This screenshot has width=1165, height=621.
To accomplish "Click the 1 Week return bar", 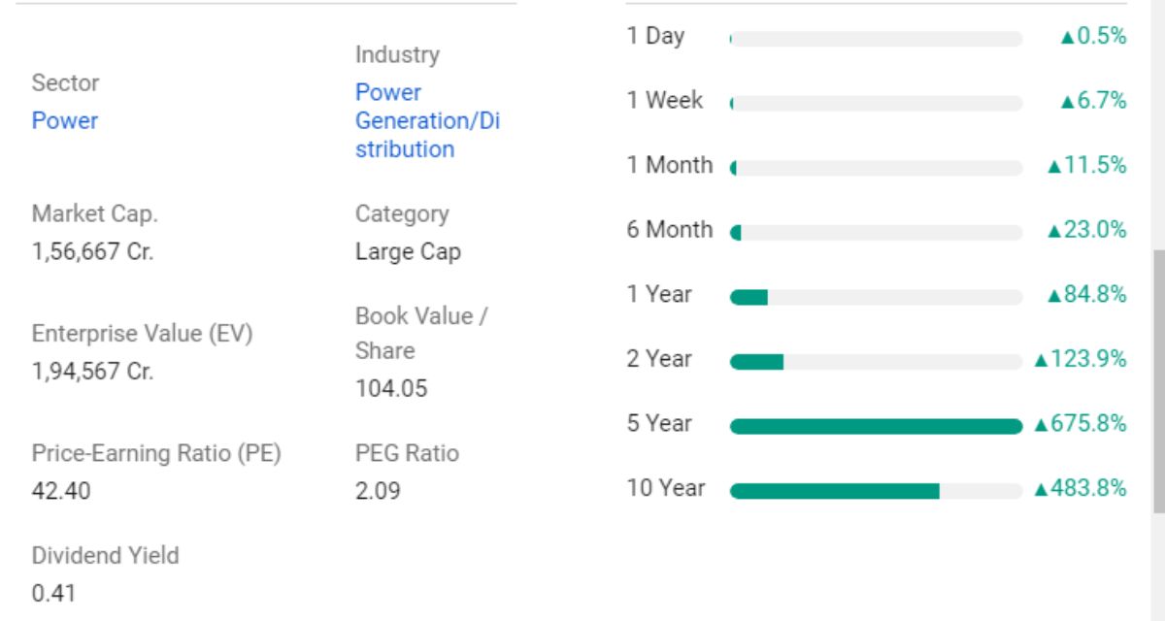I will (876, 103).
